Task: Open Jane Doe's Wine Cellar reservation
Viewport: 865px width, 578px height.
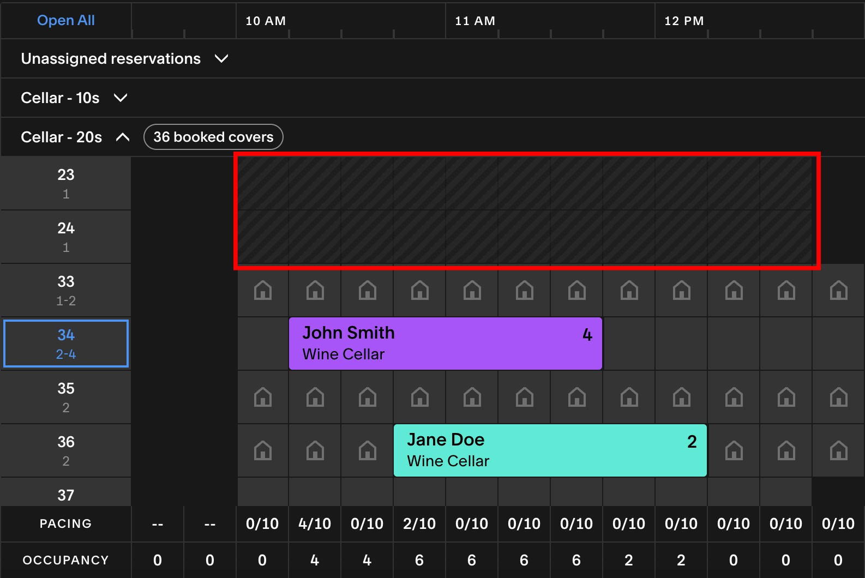Action: pos(550,450)
